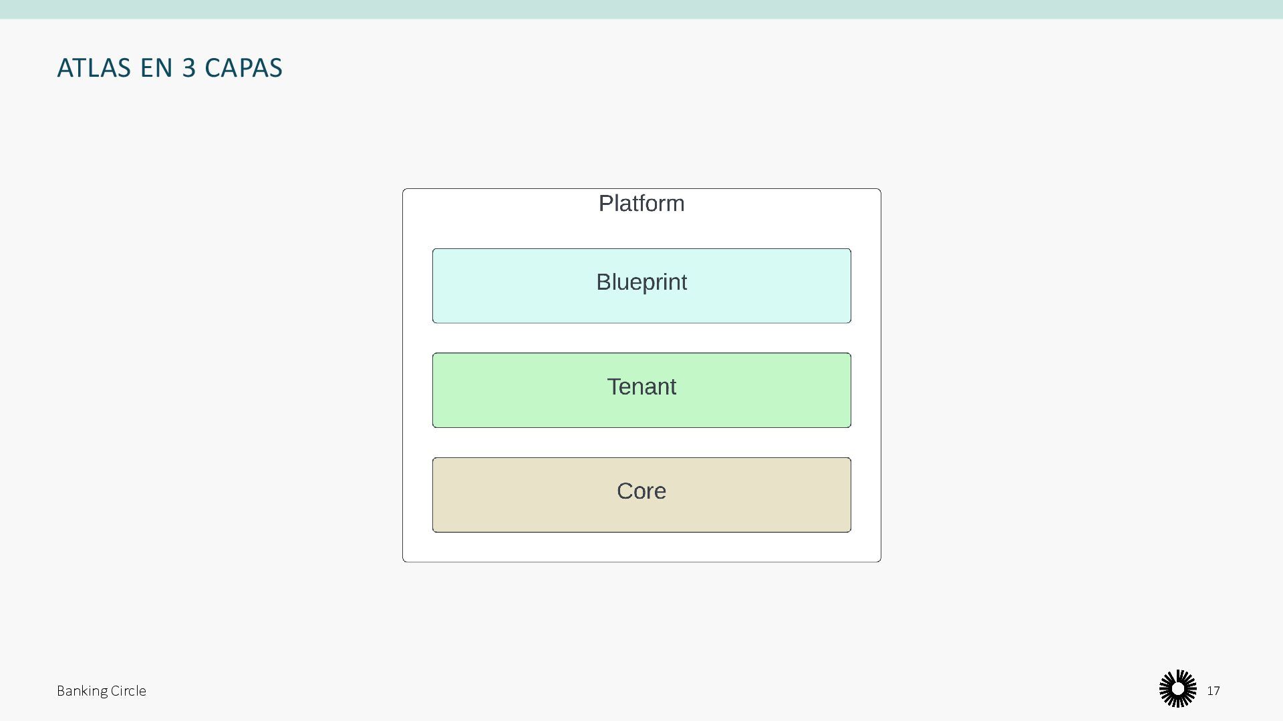
Task: Click the word Circle in the footer
Action: coord(128,691)
